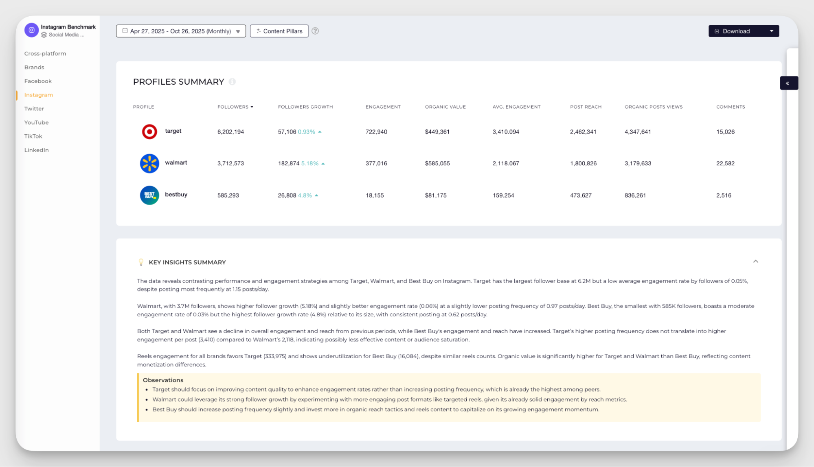The height and width of the screenshot is (467, 814).
Task: Click the Best Buy brand logo
Action: coord(149,195)
